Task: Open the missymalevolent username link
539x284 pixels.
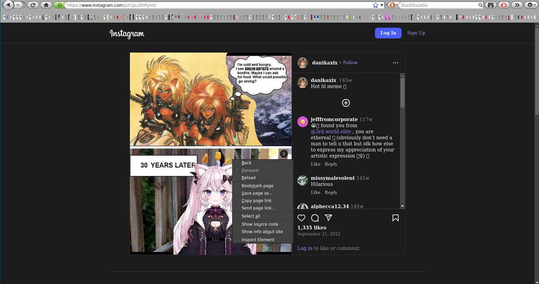Action: (333, 178)
